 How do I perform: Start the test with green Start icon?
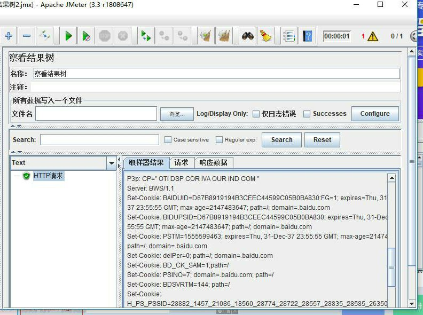[68, 36]
